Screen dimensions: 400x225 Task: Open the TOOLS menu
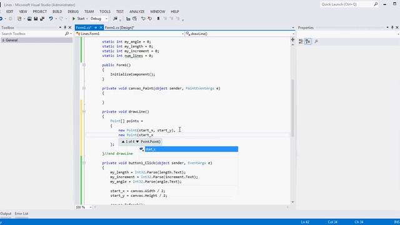[105, 11]
